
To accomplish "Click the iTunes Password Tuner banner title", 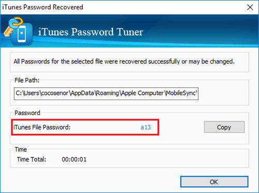I will pos(91,32).
